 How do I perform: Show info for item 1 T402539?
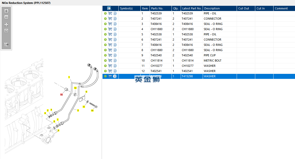click(x=115, y=13)
